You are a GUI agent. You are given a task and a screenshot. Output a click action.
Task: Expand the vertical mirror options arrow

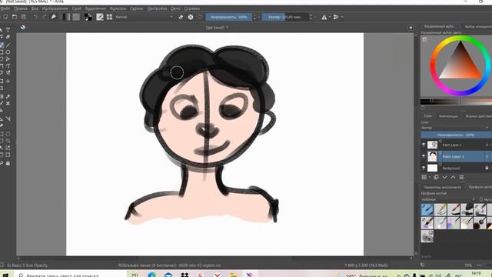pyautogui.click(x=342, y=17)
